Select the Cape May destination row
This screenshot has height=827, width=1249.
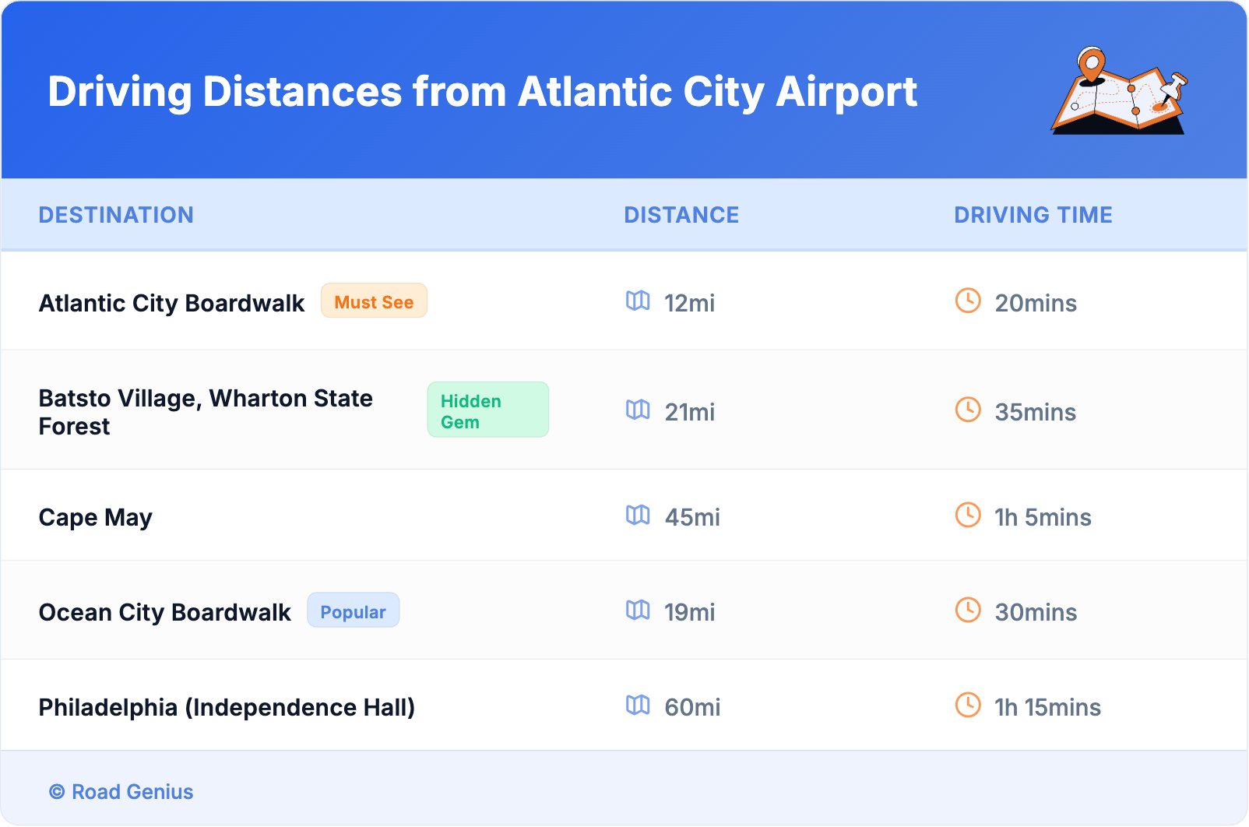(x=96, y=517)
